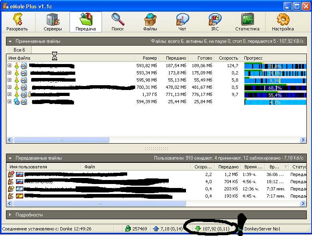Open the Поиск search window
This screenshot has height=236, width=312.
tap(118, 22)
